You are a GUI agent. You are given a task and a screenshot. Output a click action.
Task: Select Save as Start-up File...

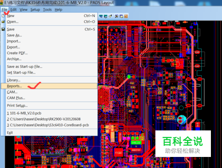pos(49,66)
